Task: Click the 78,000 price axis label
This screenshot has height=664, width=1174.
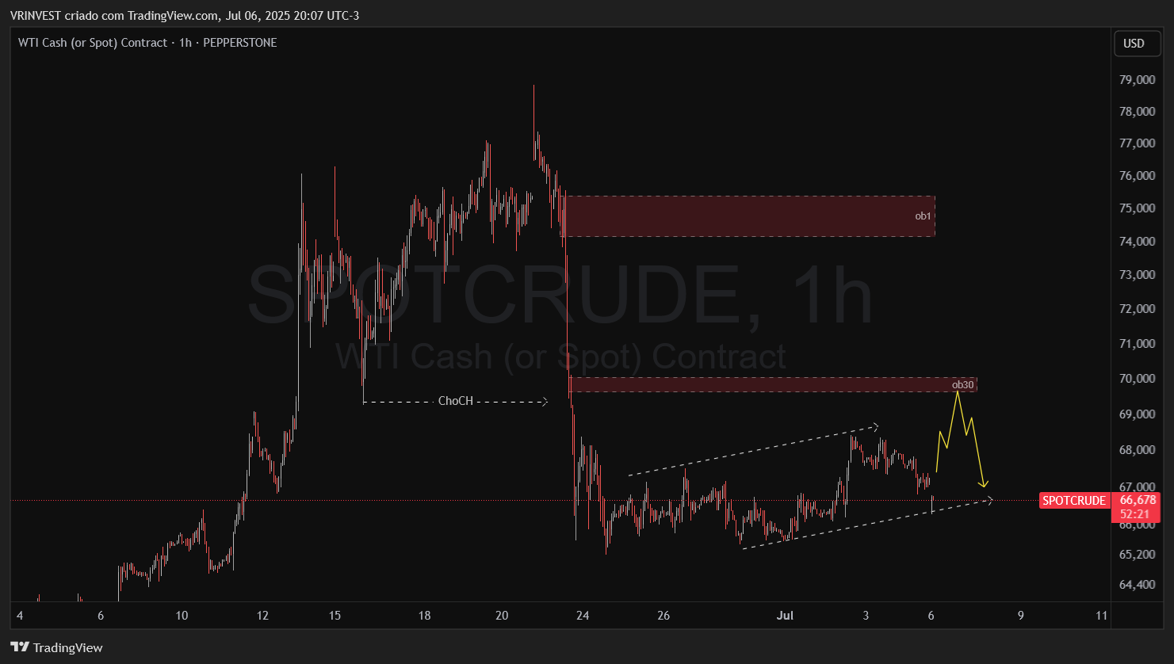Action: click(x=1137, y=112)
